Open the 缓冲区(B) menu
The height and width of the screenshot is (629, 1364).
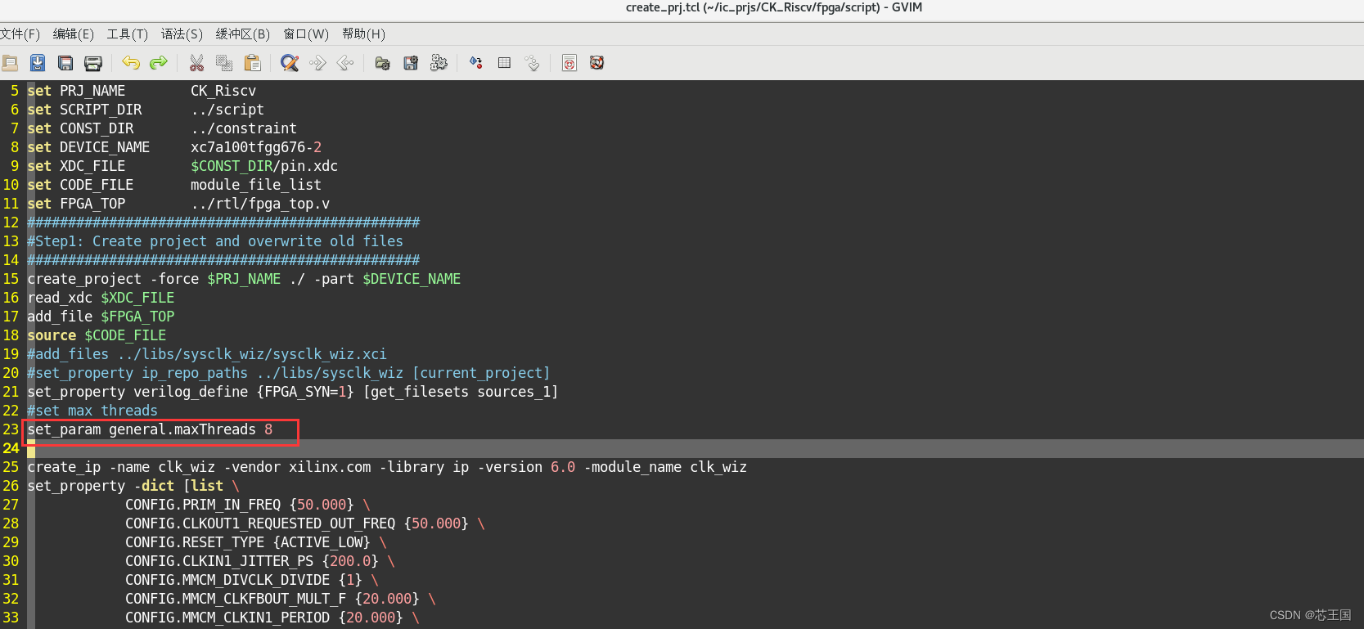(x=243, y=34)
